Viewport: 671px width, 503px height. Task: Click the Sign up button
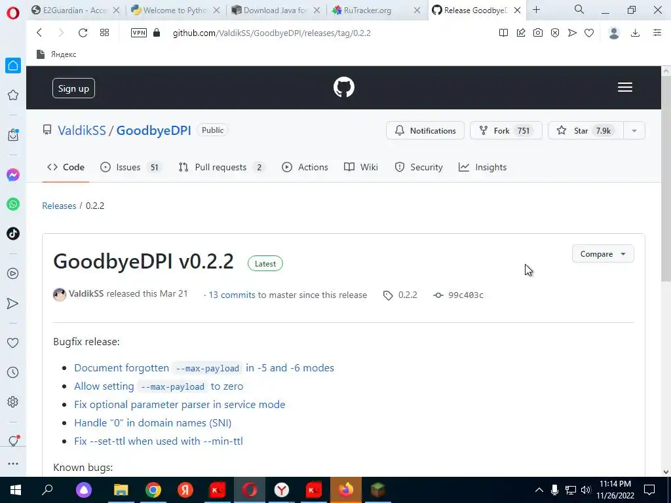tap(73, 88)
